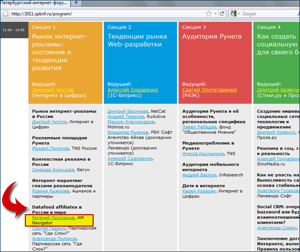Open the search engine dropdown arrow
The height and width of the screenshot is (252, 300).
point(239,13)
